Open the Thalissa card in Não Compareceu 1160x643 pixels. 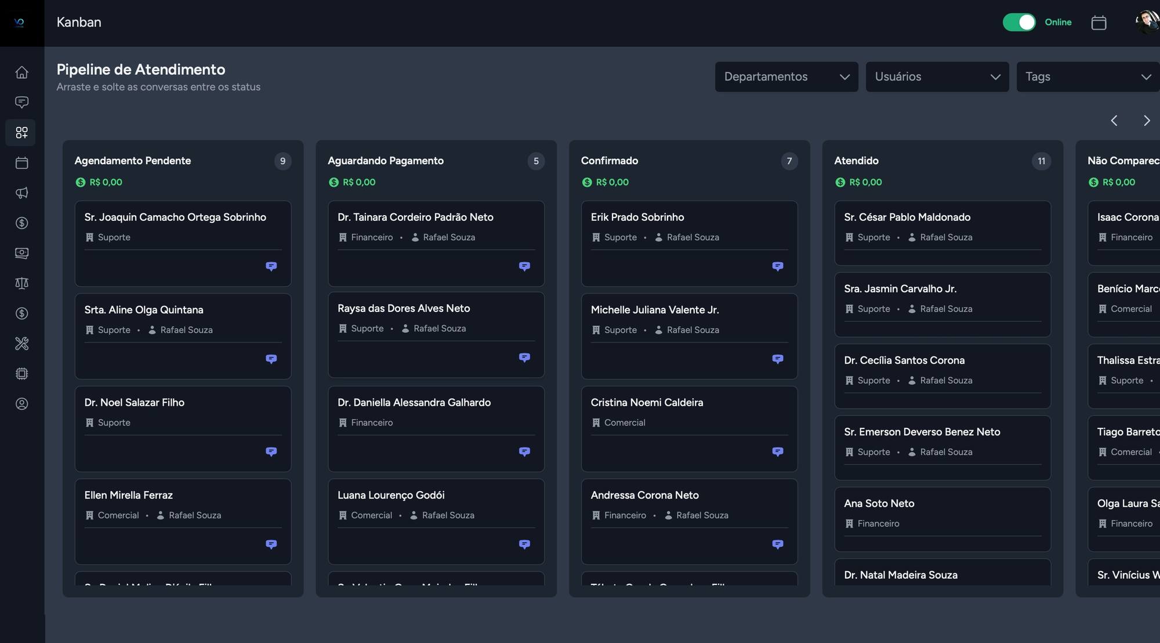point(1123,376)
